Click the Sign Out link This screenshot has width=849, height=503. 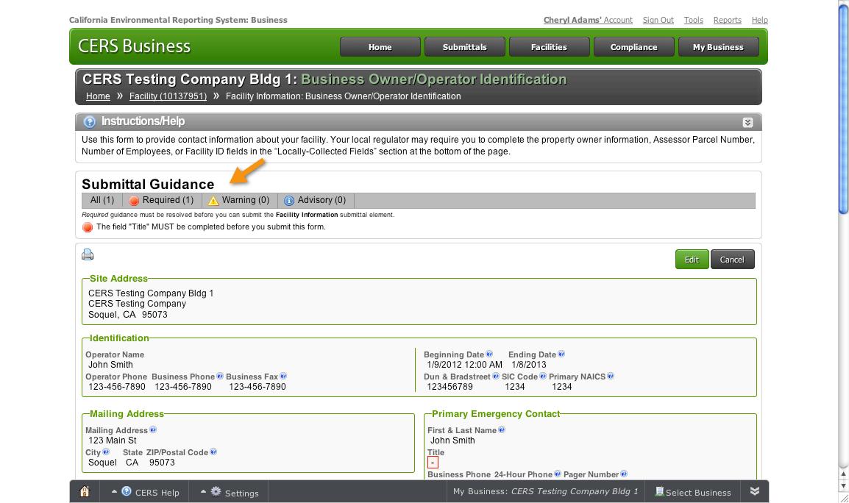pos(658,20)
